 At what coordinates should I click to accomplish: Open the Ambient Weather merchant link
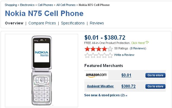coord(100,86)
